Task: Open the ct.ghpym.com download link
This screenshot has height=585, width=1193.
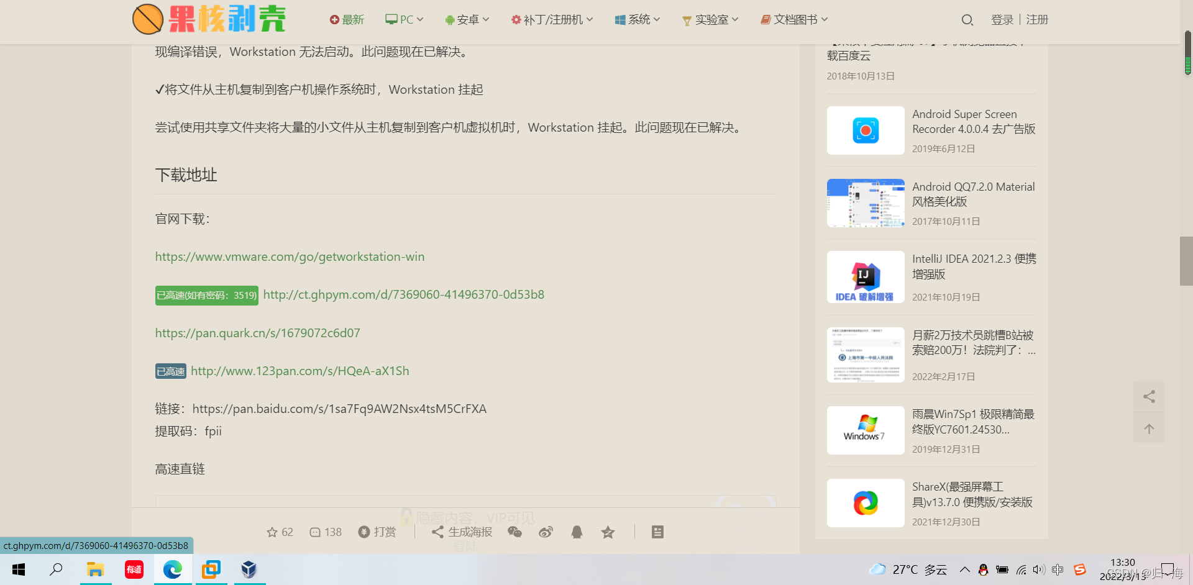Action: pyautogui.click(x=404, y=294)
